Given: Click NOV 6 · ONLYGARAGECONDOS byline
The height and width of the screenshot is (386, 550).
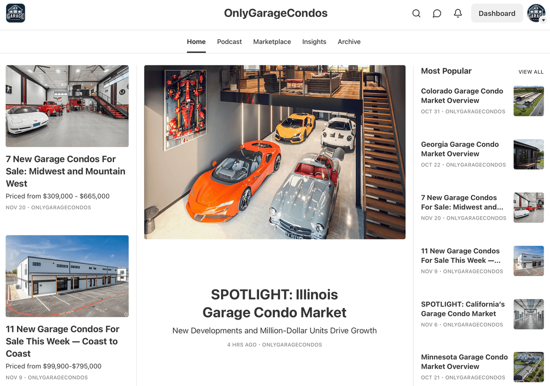Looking at the screenshot, I should click(x=462, y=325).
